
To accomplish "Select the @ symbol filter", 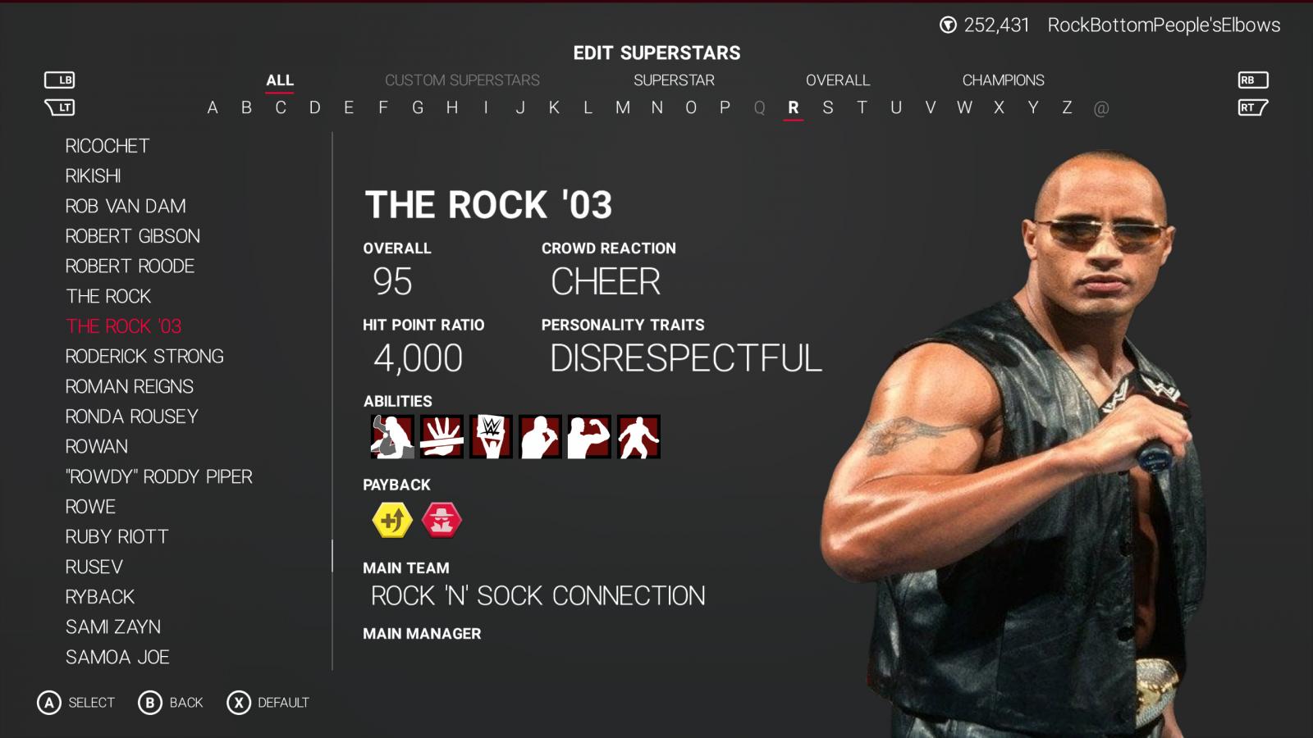I will click(1101, 108).
